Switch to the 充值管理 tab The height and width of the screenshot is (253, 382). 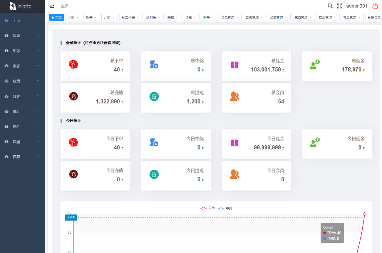point(301,18)
